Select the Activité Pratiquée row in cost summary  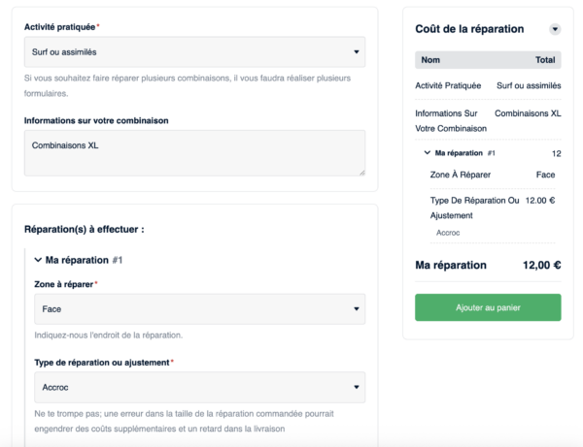point(486,85)
